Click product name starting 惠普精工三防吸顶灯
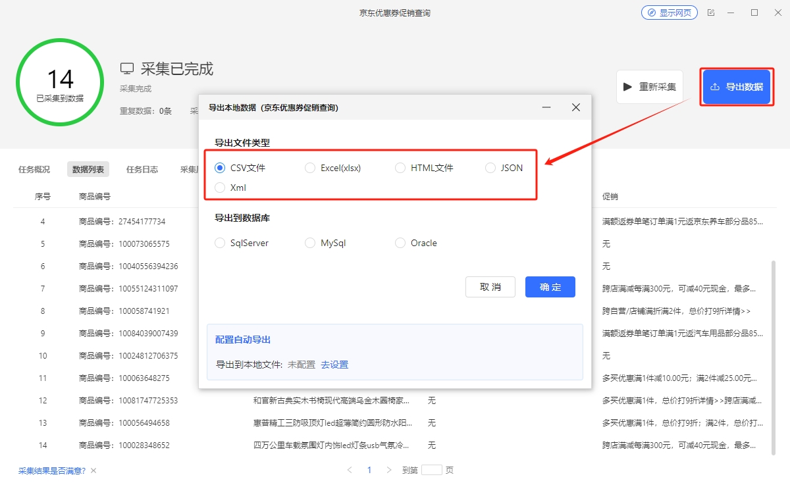This screenshot has width=790, height=483. [x=333, y=423]
